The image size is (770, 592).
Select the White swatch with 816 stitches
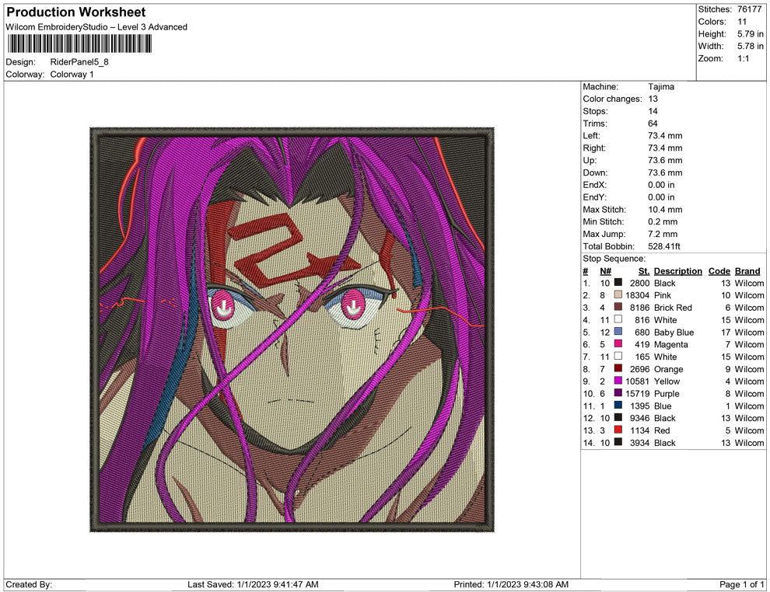(618, 319)
